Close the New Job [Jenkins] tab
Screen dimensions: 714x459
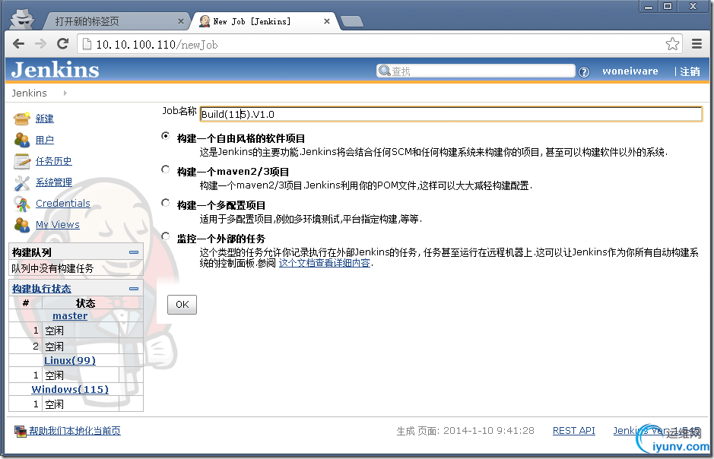pyautogui.click(x=326, y=21)
